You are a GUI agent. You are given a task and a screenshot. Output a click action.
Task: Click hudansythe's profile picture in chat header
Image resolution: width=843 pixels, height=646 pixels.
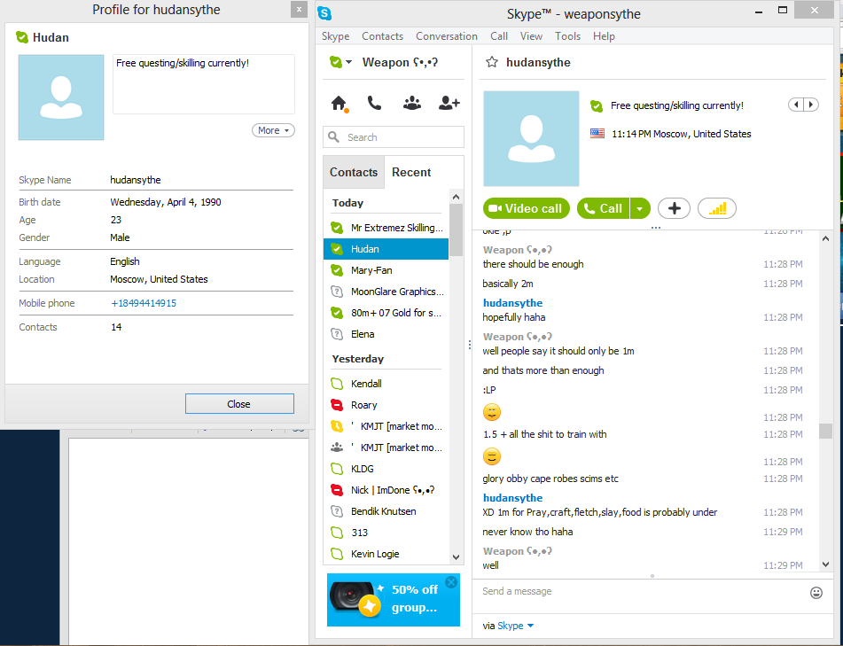click(531, 138)
